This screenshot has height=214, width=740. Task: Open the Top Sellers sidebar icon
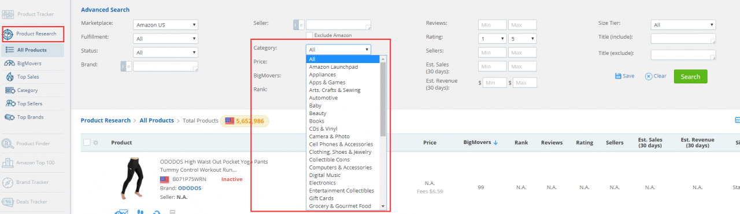pyautogui.click(x=10, y=104)
